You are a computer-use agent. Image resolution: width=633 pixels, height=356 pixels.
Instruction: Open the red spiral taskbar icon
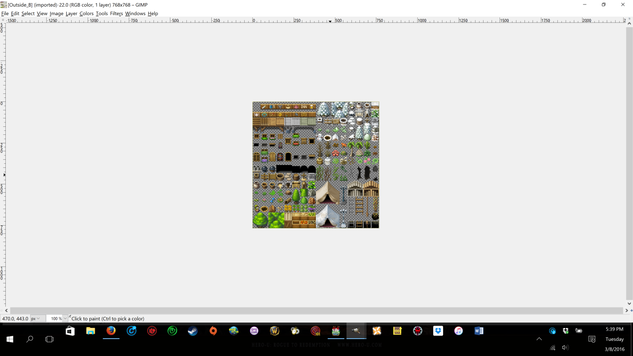[315, 331]
